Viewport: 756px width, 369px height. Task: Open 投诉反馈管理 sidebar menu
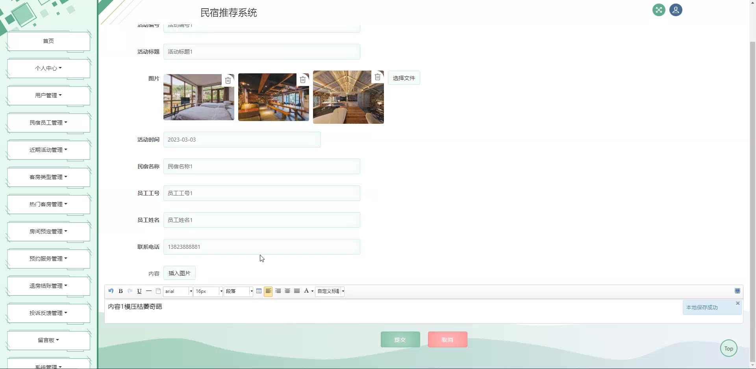point(48,313)
